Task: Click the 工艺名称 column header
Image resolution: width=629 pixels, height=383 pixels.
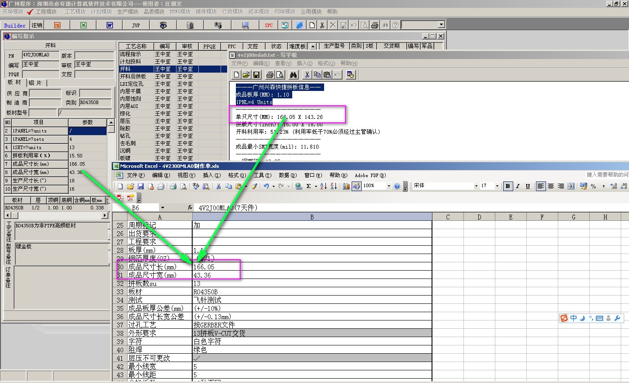Action: pyautogui.click(x=136, y=46)
